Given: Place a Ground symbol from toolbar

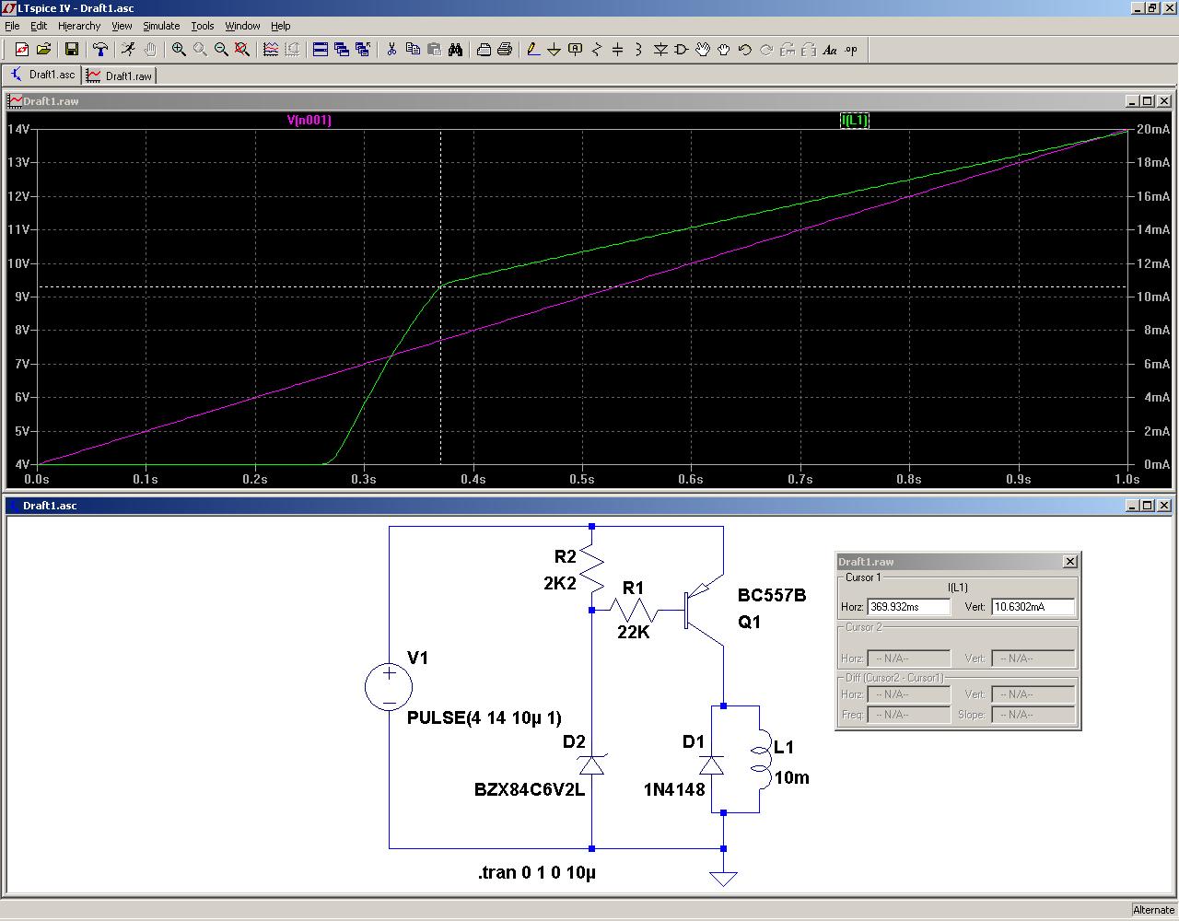Looking at the screenshot, I should coord(554,50).
